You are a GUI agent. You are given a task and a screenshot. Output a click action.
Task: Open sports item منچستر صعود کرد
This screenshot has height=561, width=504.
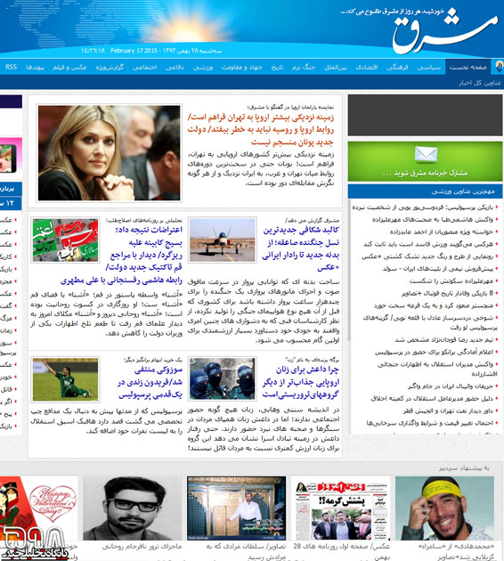[434, 305]
